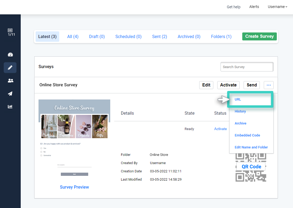The height and width of the screenshot is (208, 293).
Task: Choose Embedded Code from the options menu
Action: click(247, 135)
